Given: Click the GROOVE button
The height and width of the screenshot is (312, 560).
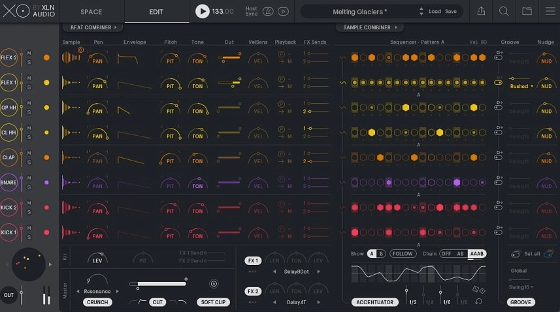Looking at the screenshot, I should click(520, 302).
